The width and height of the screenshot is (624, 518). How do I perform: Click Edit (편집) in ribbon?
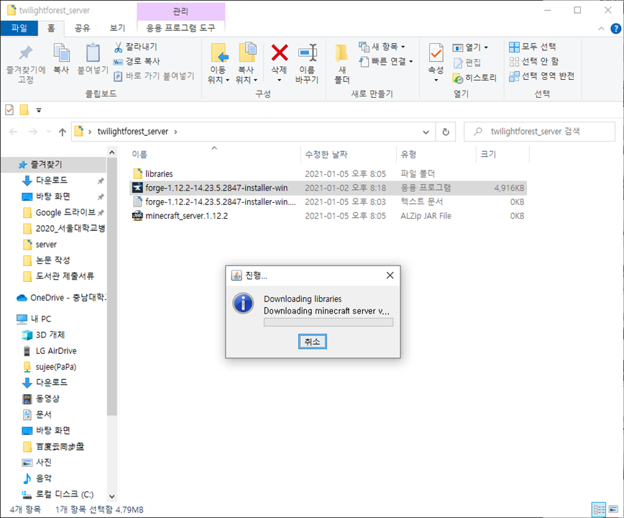tap(467, 63)
